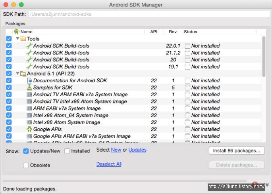Click the package list vertical scrollbar
Screen dimensions: 272x194
click(264, 57)
